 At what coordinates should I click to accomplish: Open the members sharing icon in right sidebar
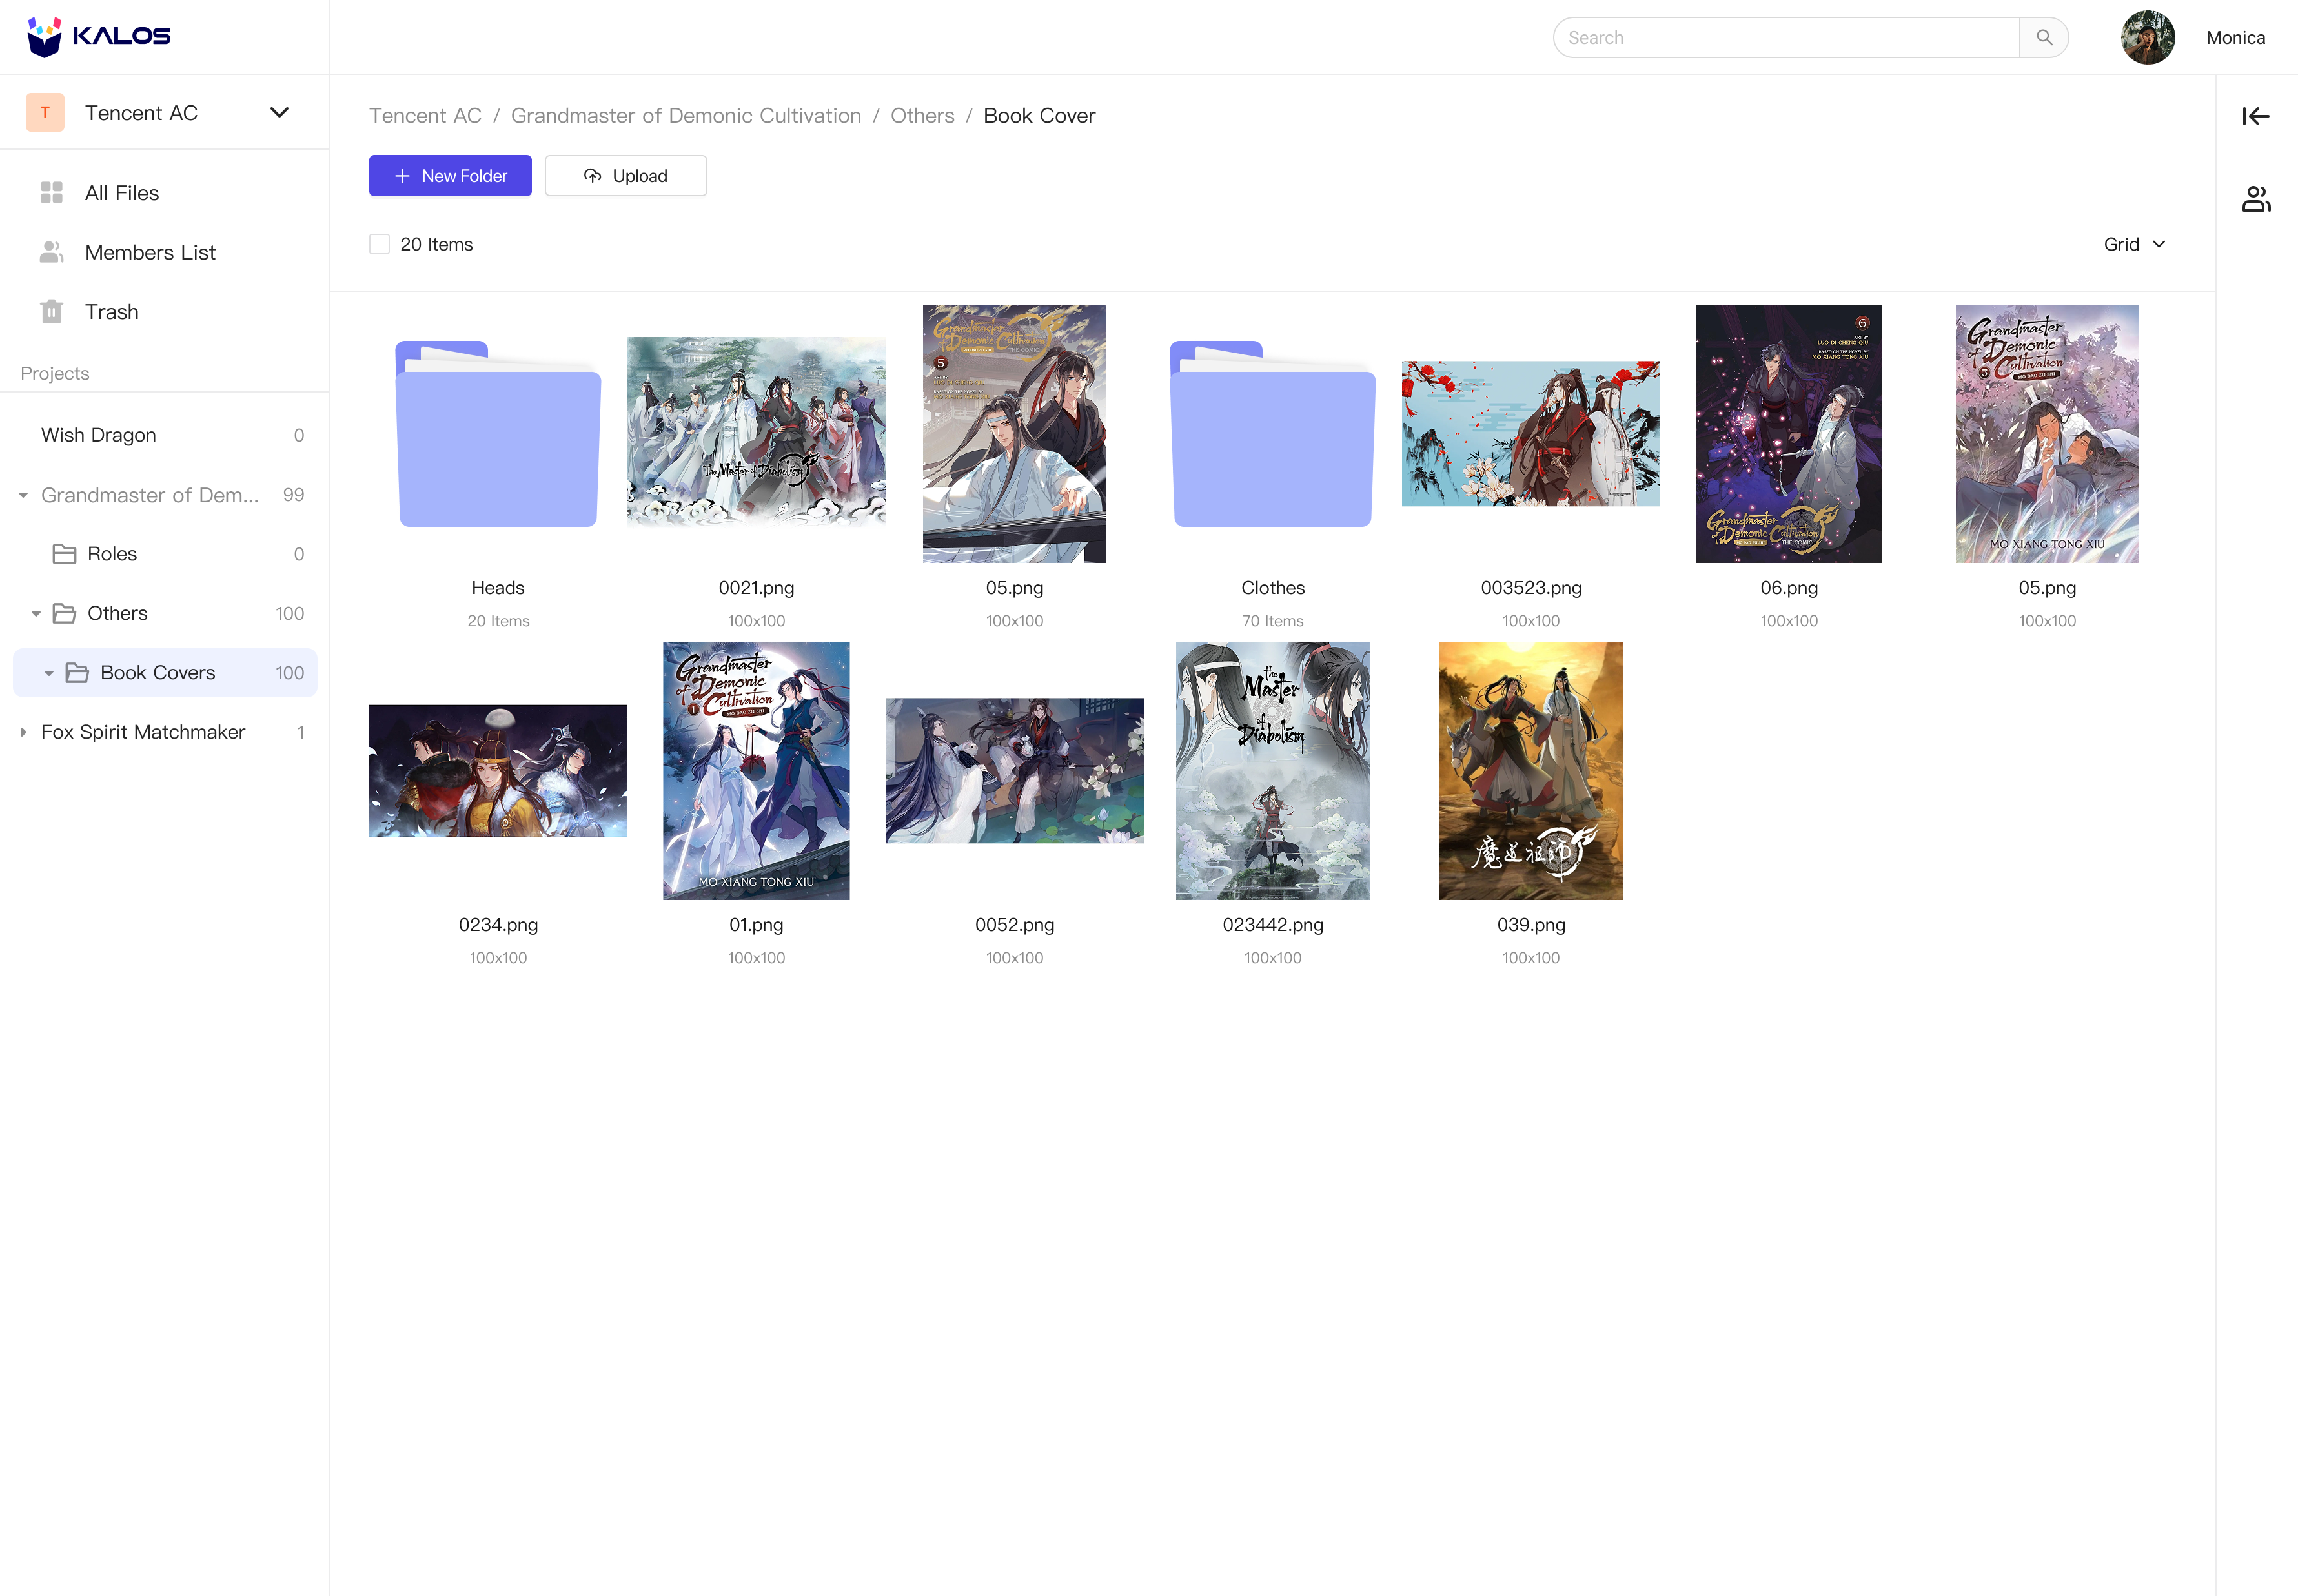pos(2256,198)
